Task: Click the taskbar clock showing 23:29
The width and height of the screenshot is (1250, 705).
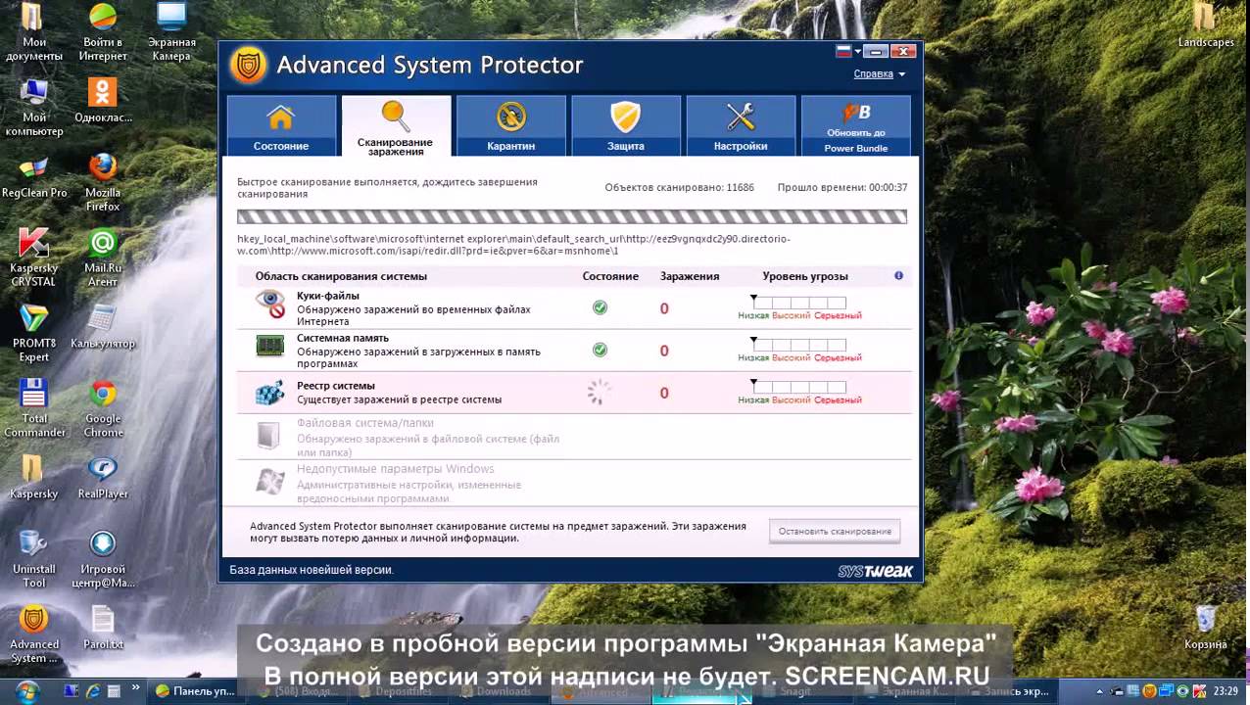Action: click(x=1225, y=691)
